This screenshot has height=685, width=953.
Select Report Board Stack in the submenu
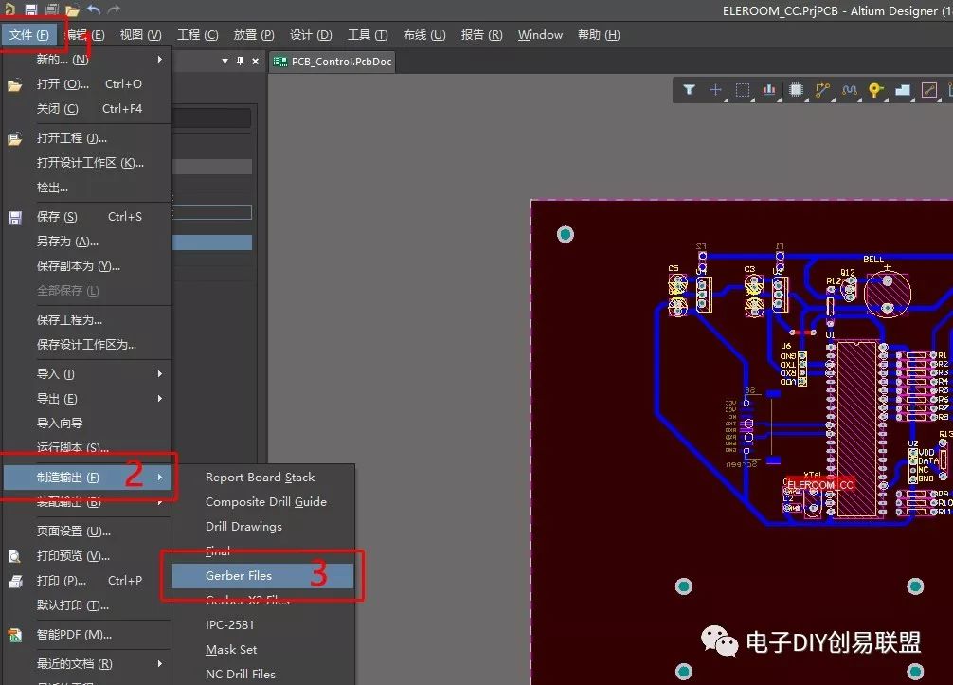(x=262, y=478)
